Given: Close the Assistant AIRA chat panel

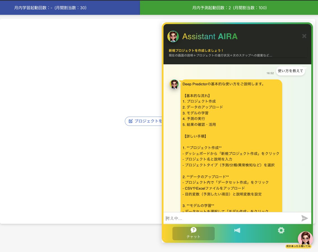Looking at the screenshot, I should click(304, 36).
